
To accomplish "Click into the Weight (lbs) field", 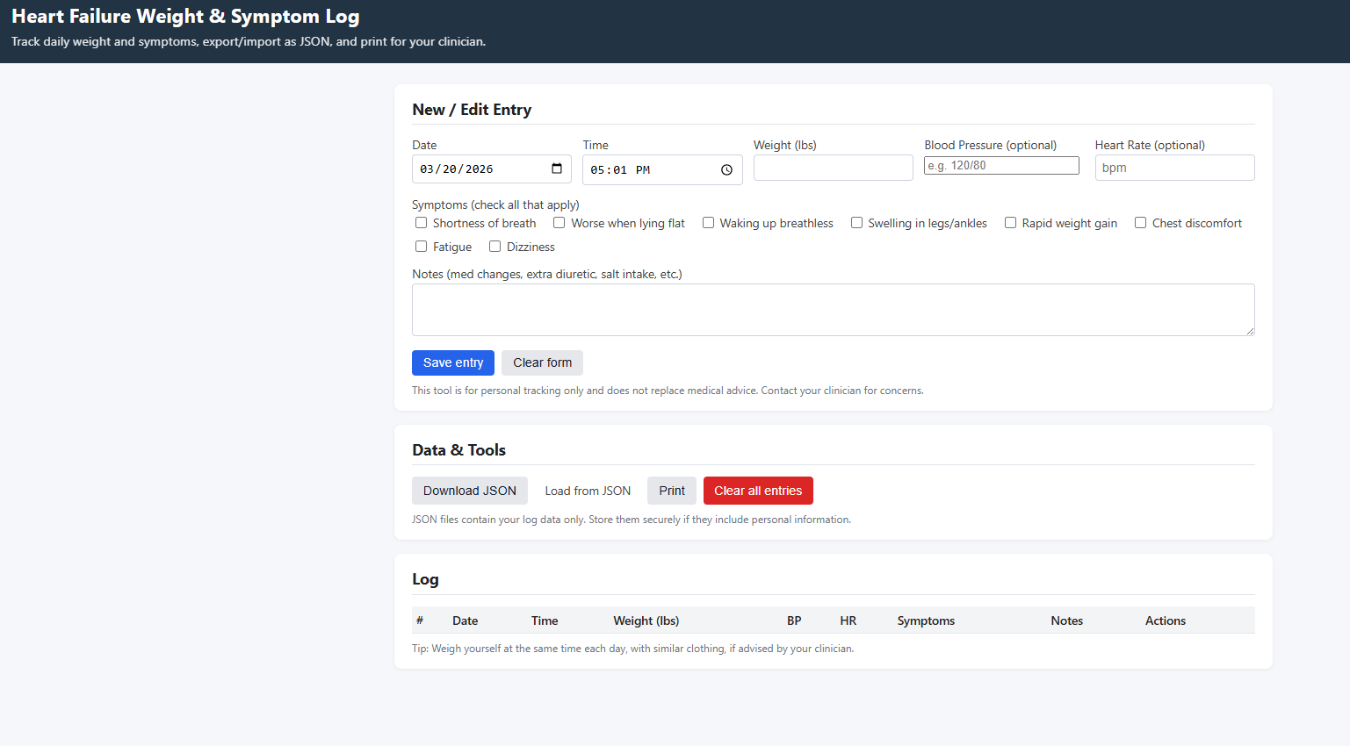I will click(x=834, y=168).
